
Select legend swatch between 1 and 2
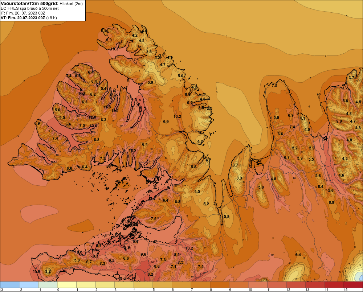pyautogui.click(x=86, y=285)
